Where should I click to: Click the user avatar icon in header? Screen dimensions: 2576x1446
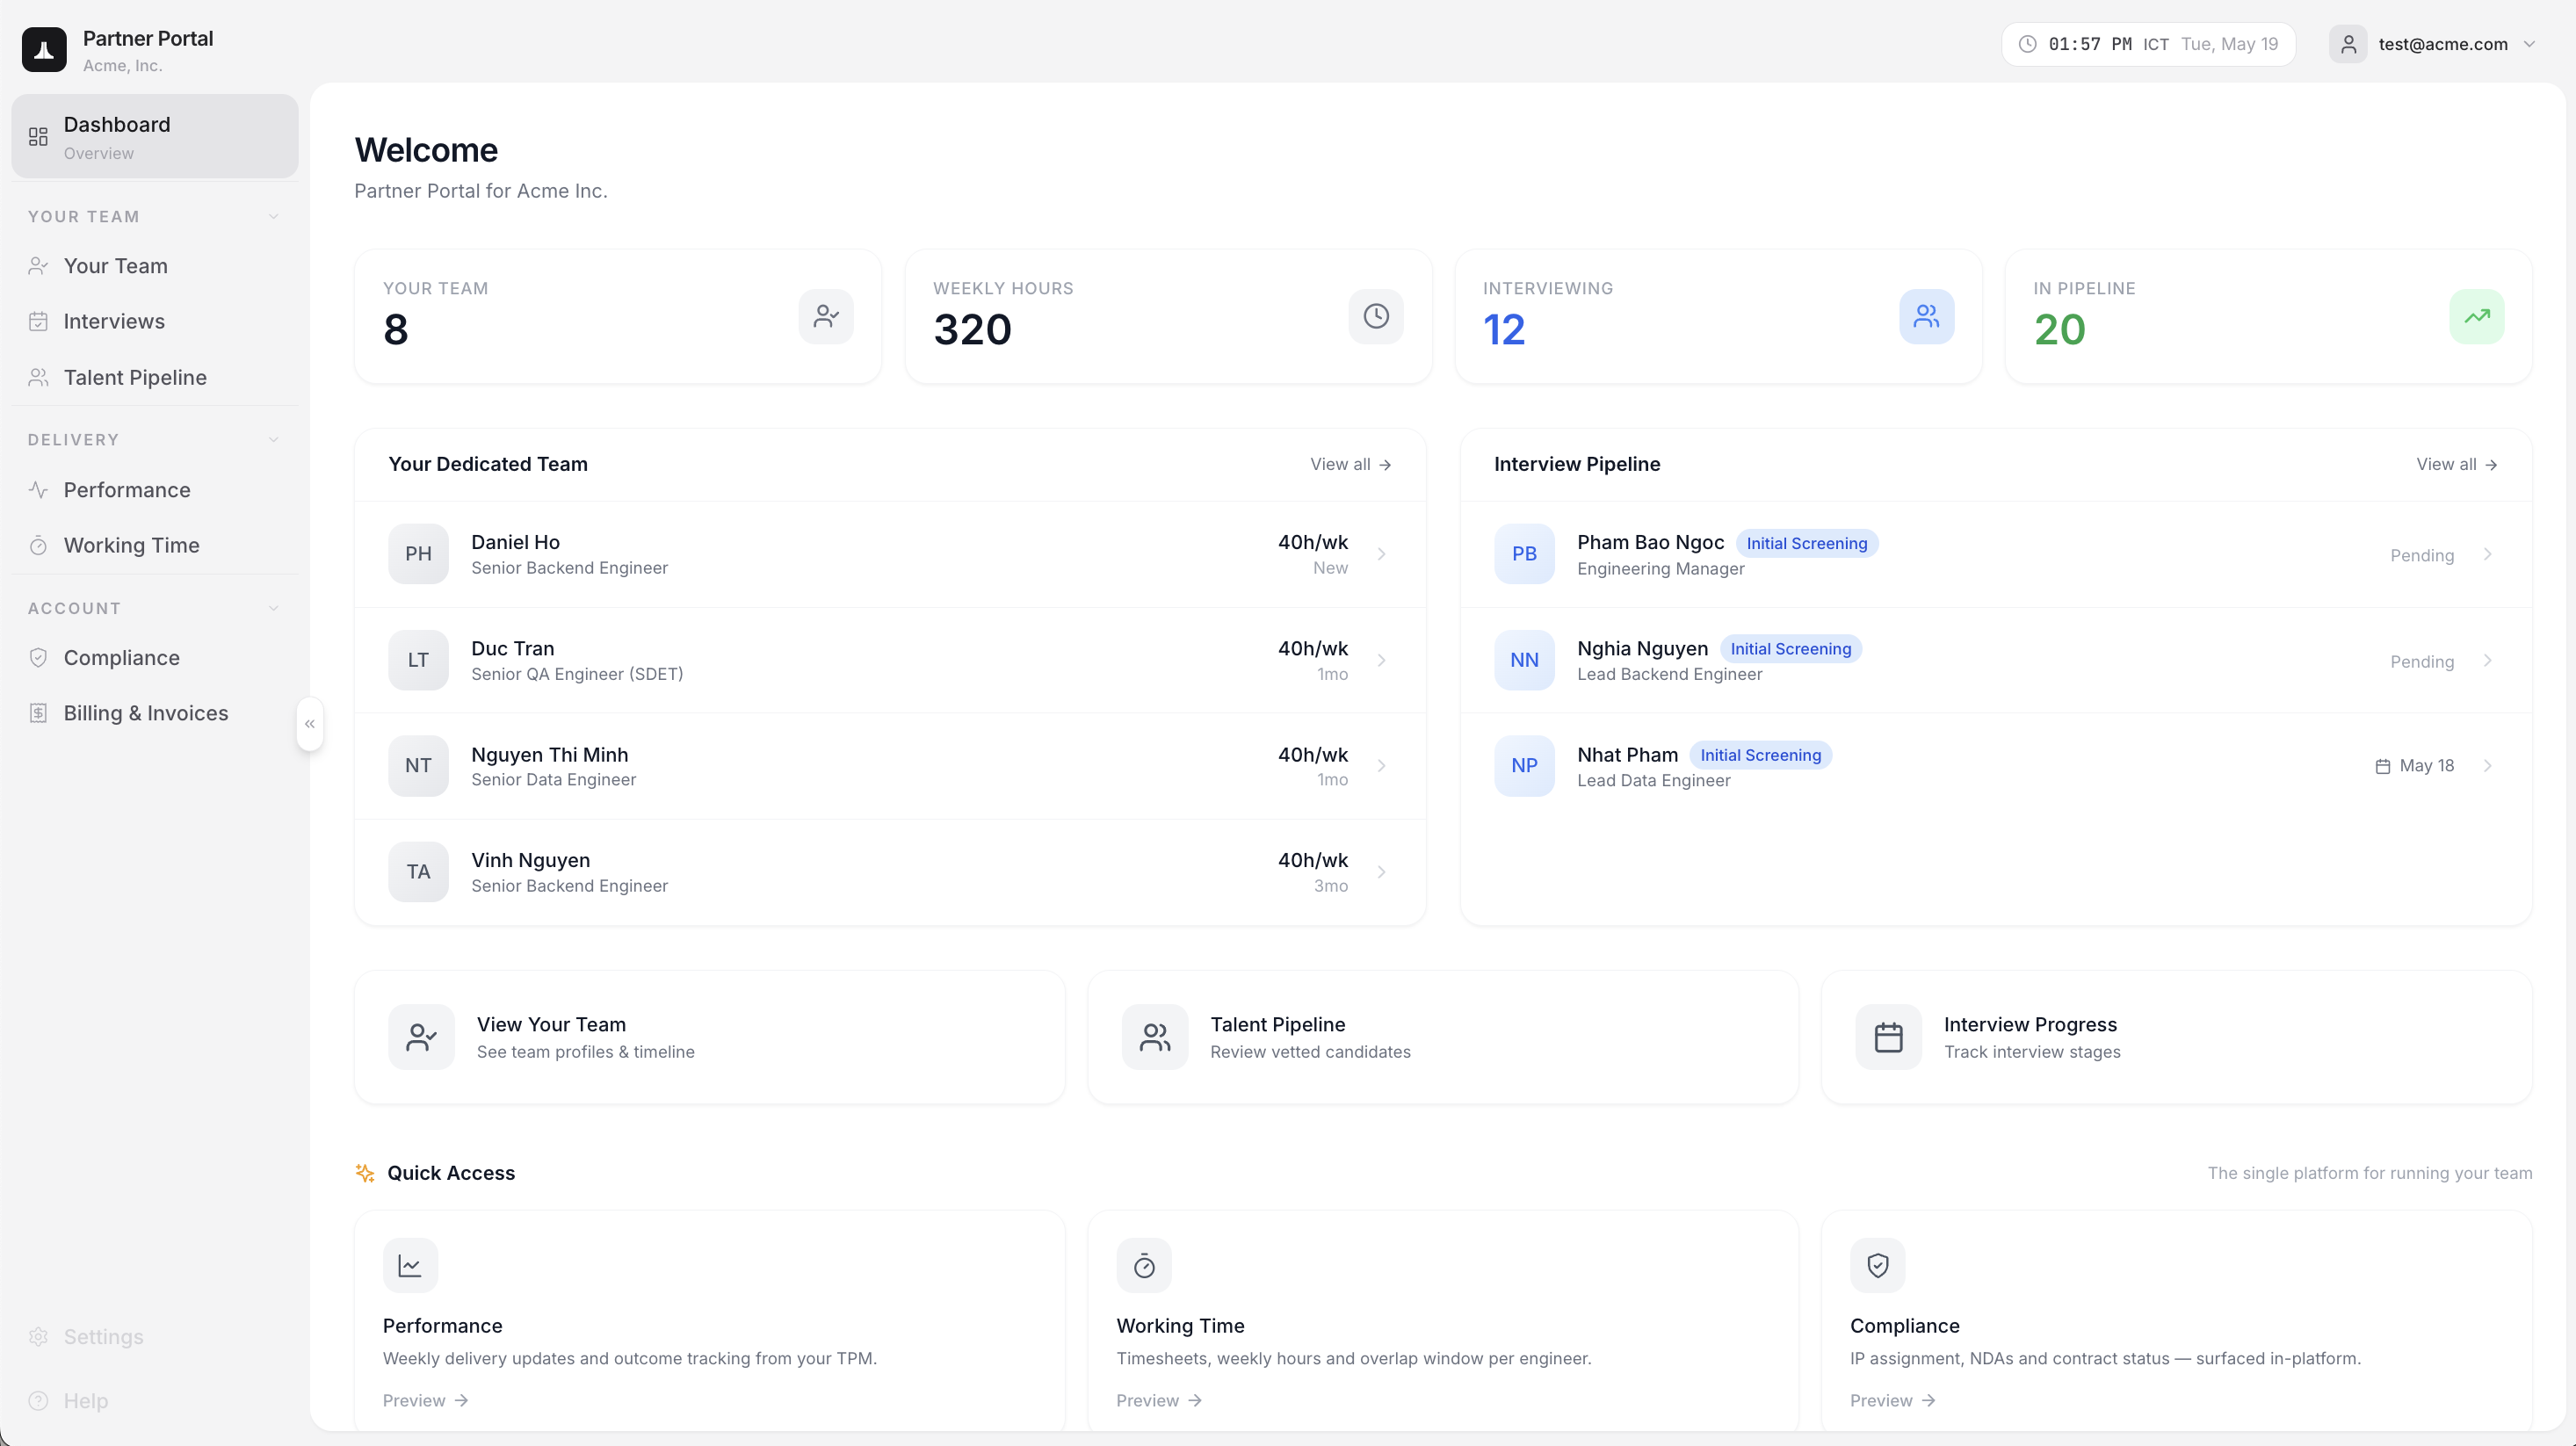pyautogui.click(x=2348, y=44)
